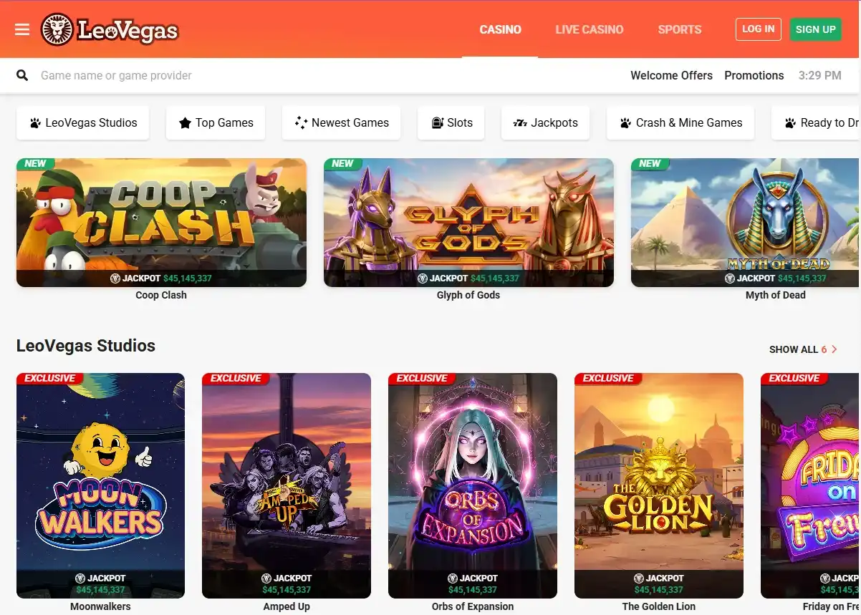Switch to the Sports tab

point(680,29)
